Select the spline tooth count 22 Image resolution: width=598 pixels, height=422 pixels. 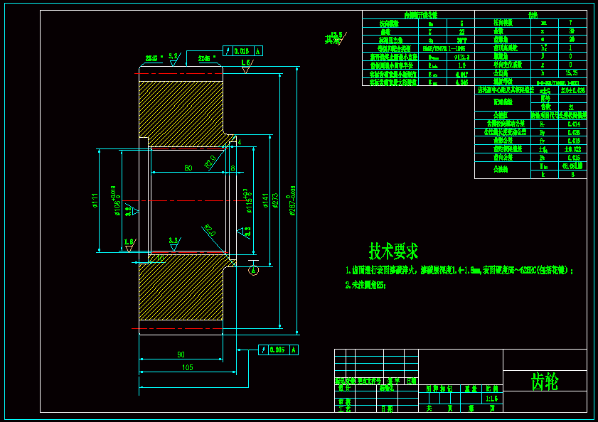point(462,32)
